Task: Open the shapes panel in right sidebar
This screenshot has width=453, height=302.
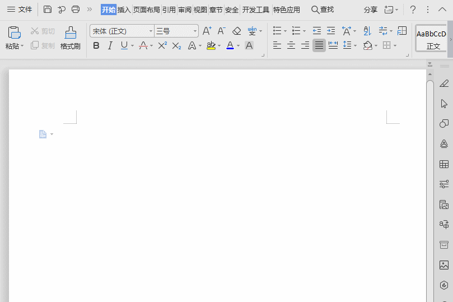Action: [x=444, y=124]
